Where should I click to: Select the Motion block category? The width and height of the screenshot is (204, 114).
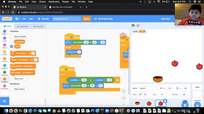(x=4, y=32)
